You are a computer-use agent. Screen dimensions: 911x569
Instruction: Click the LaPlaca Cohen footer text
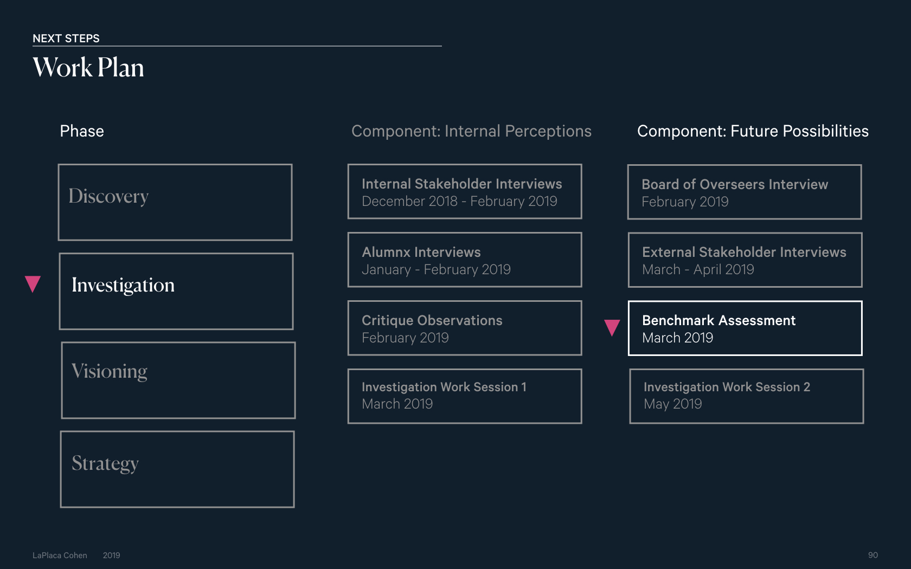(60, 555)
